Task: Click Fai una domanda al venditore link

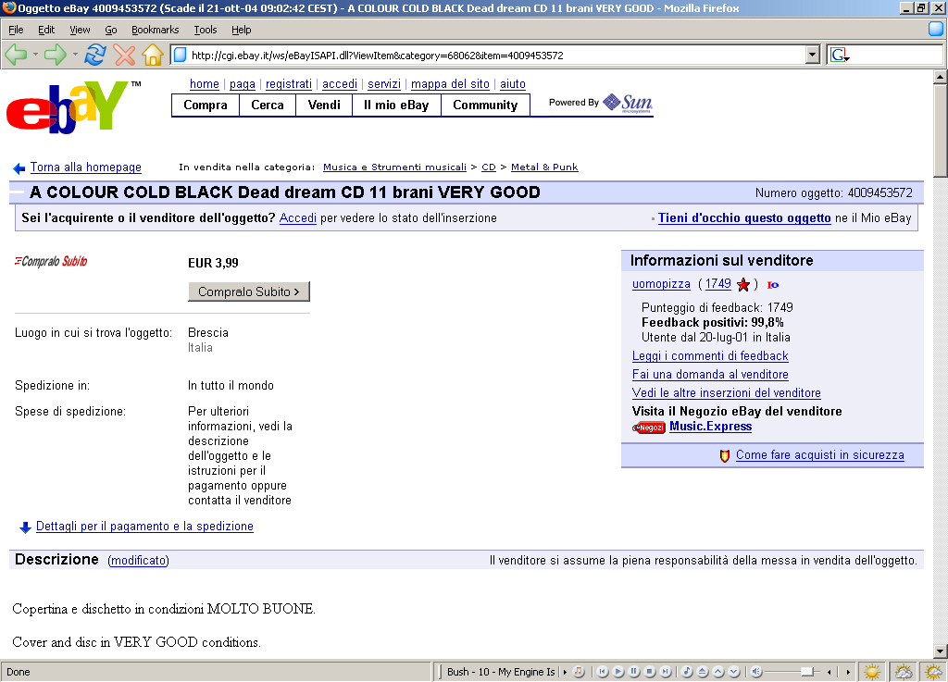Action: [x=710, y=375]
